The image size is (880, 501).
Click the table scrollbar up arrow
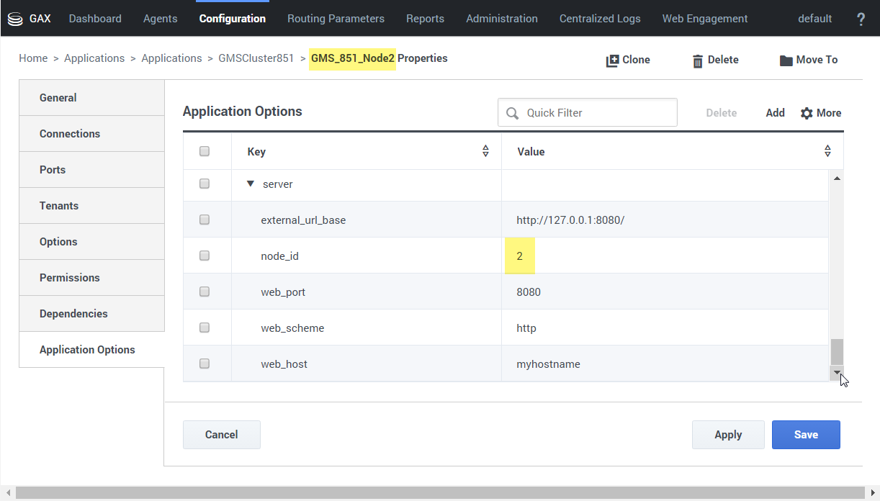pyautogui.click(x=837, y=178)
